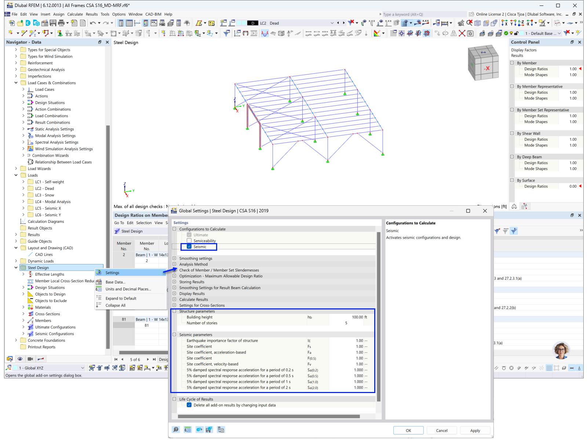This screenshot has height=440, width=587.
Task: Open the script console icon in toolbar
Action: coord(154,23)
